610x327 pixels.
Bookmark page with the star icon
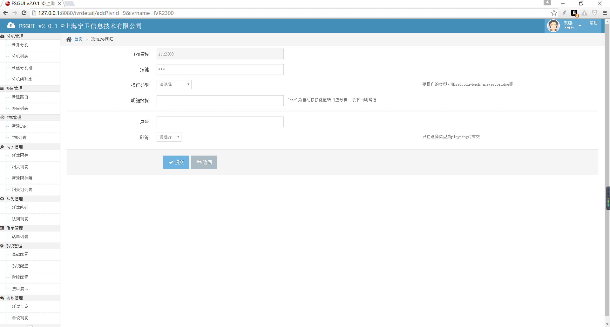(554, 13)
